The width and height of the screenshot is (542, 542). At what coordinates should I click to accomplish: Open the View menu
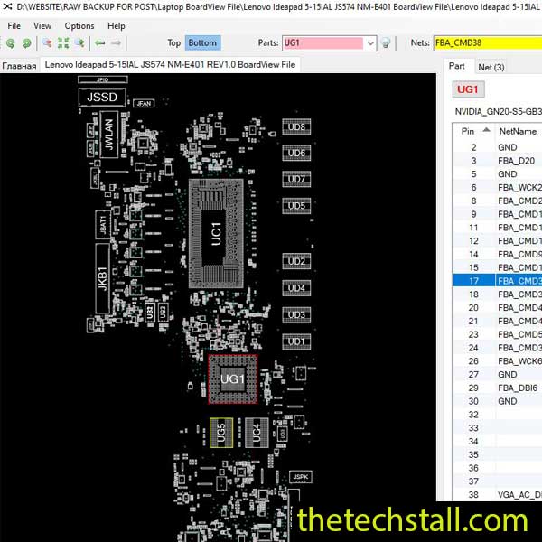pos(42,26)
